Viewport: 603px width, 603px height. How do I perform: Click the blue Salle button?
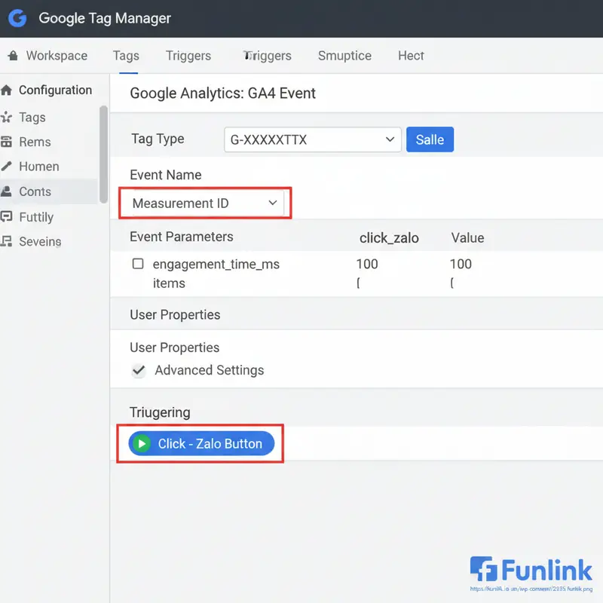[430, 139]
